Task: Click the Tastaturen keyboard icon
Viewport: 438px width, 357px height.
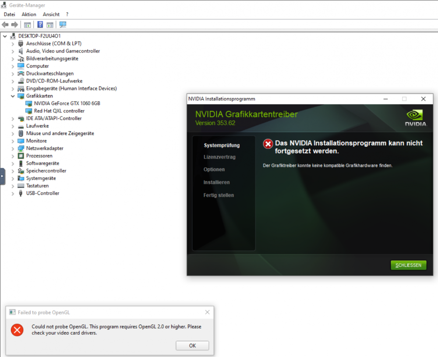Action: [x=21, y=186]
